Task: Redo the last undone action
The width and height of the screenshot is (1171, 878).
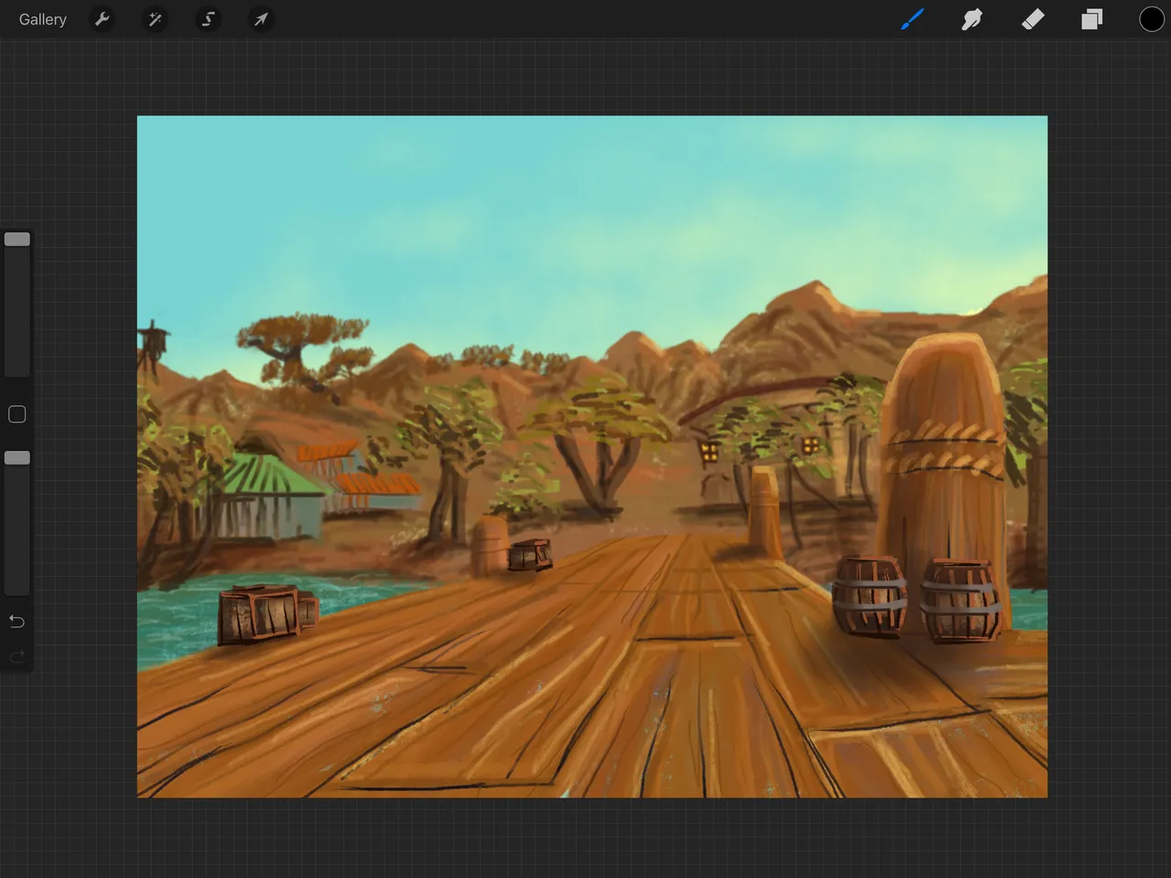Action: (16, 657)
